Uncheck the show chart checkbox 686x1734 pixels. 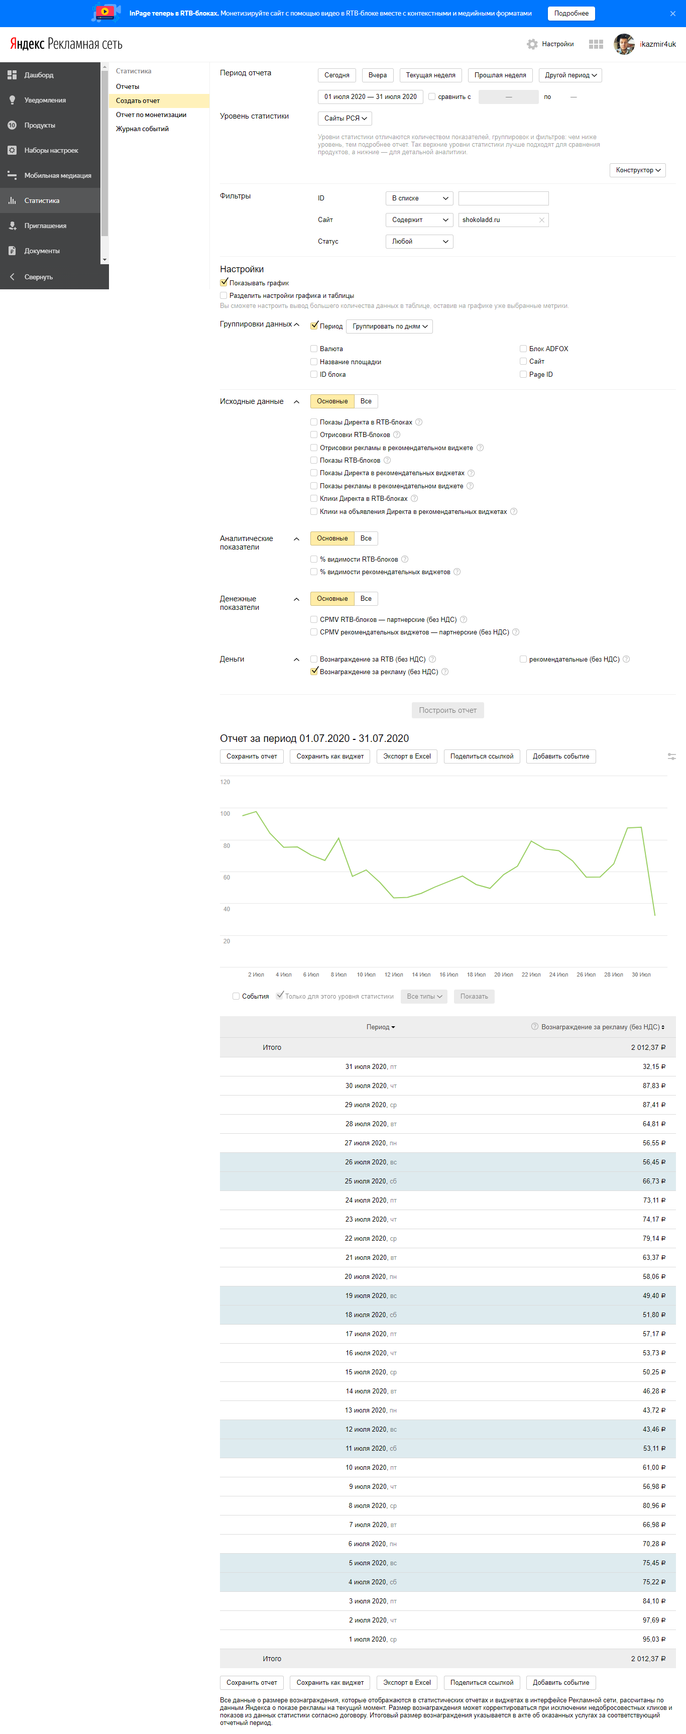point(224,283)
